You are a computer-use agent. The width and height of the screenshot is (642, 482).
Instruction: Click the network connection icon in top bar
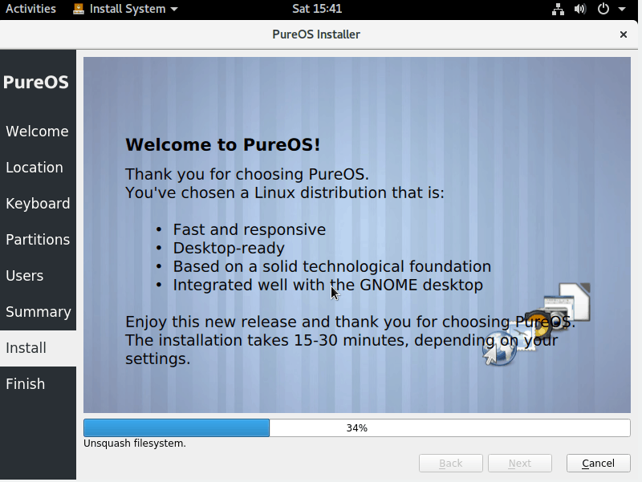click(x=559, y=9)
